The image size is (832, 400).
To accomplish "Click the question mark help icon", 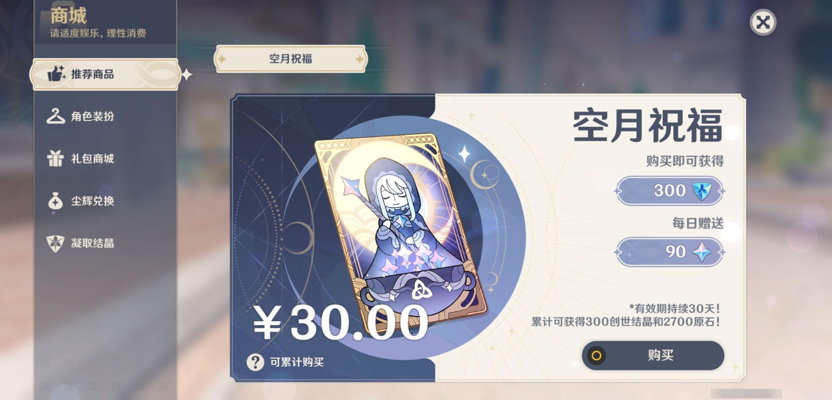I will (x=255, y=362).
